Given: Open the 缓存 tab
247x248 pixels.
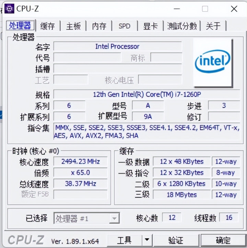Looking at the screenshot, I should (47, 26).
